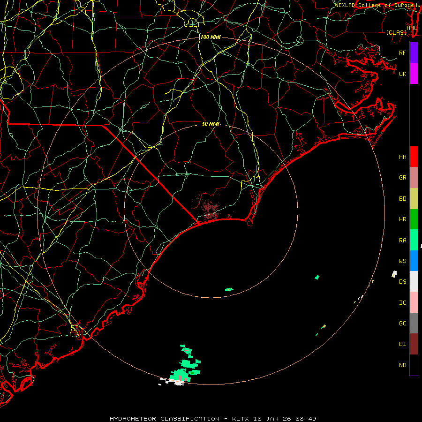The height and width of the screenshot is (422, 422).
Task: Click the GR legend label
Action: tap(402, 178)
